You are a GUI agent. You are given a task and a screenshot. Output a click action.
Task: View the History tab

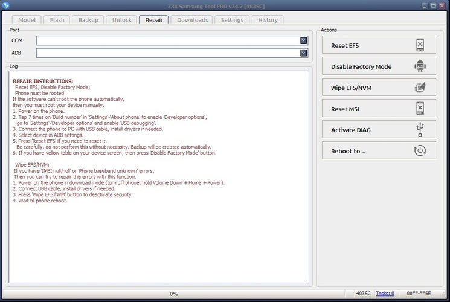tap(268, 20)
